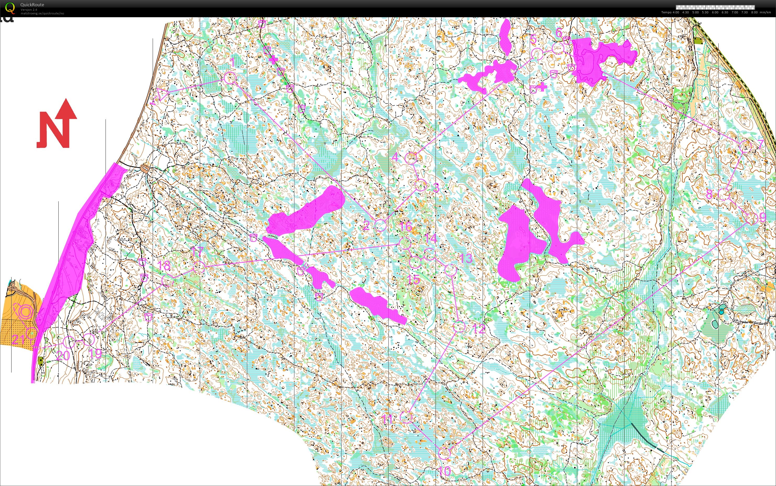Select control circle 17 on the course
776x486 pixels.
199,267
